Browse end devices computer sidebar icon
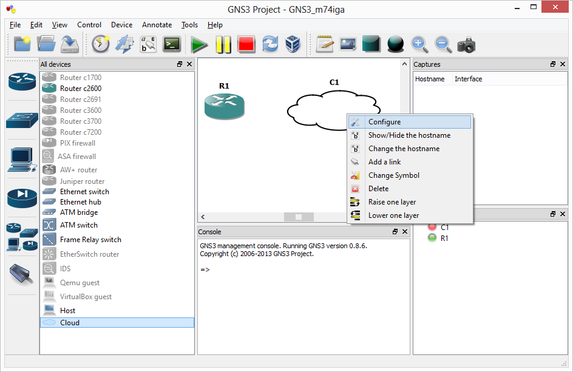573x372 pixels. pos(22,160)
